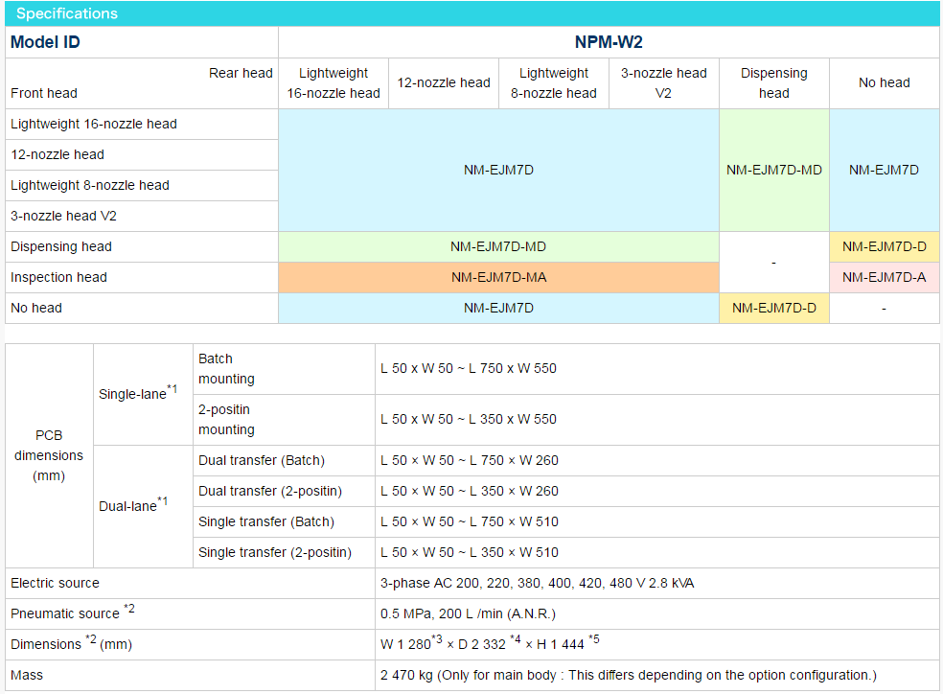Click the Dispensing head column header
This screenshot has width=943, height=694.
(x=774, y=83)
